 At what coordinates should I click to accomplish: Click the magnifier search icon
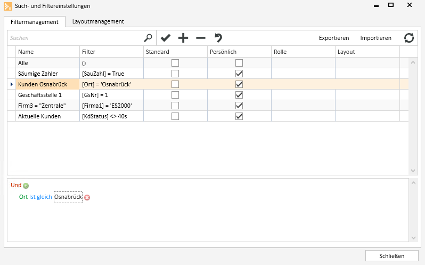point(148,38)
